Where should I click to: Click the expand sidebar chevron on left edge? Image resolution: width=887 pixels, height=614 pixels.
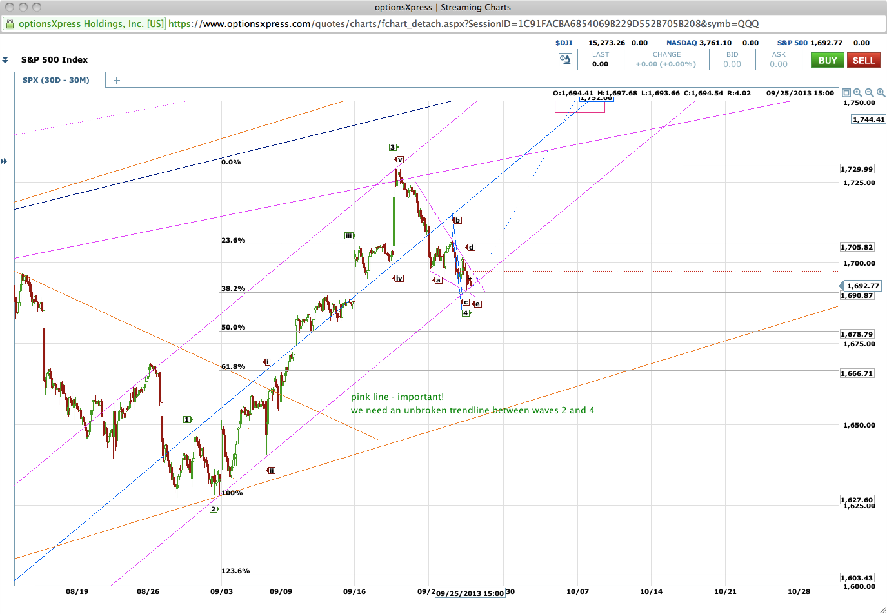[3, 161]
